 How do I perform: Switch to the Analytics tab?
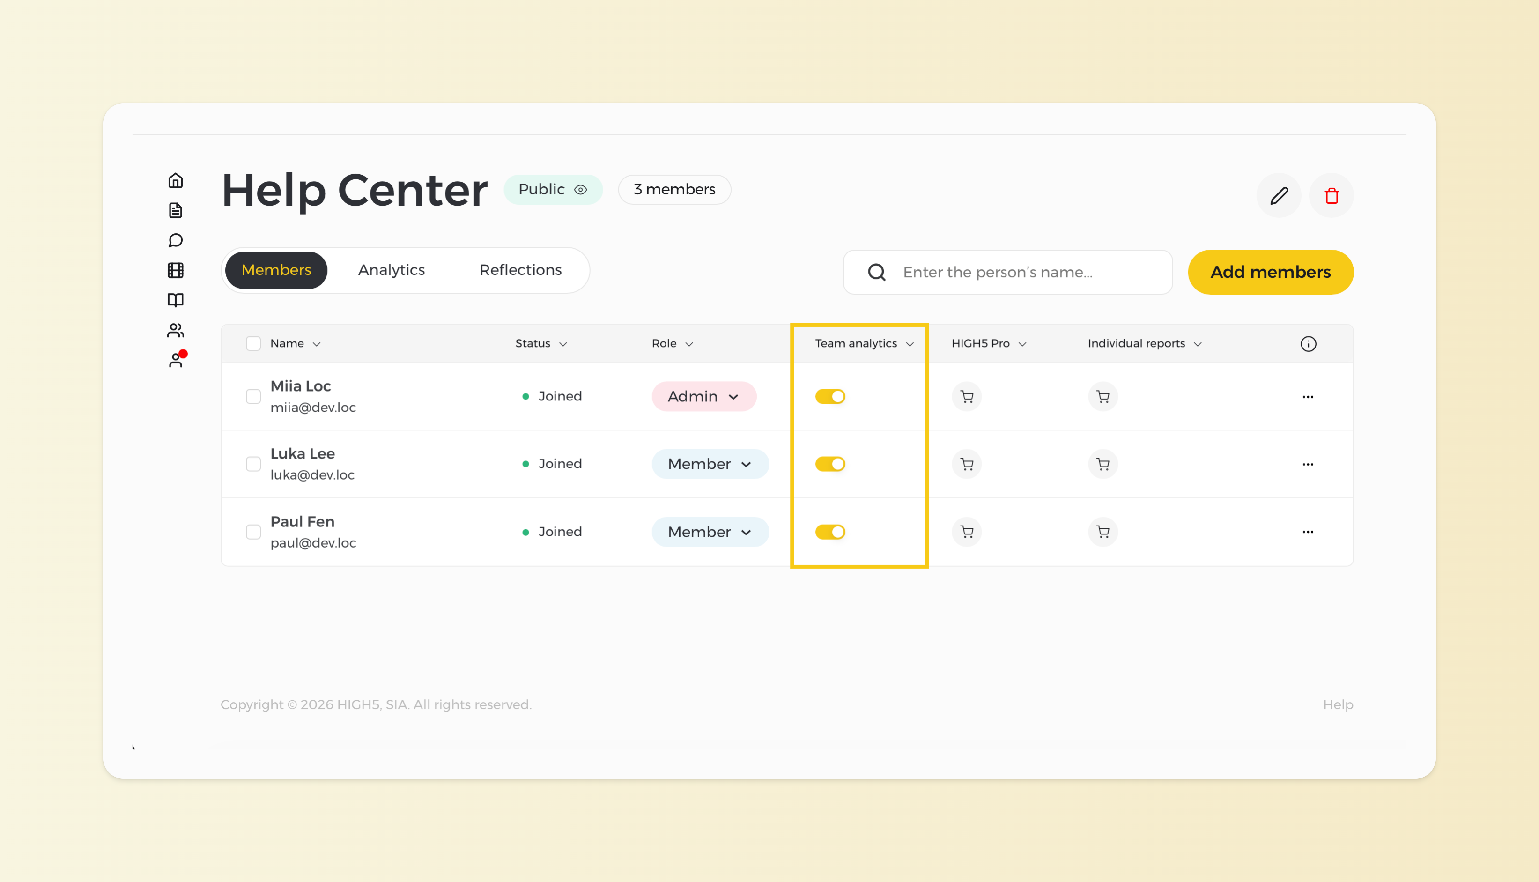click(x=391, y=270)
